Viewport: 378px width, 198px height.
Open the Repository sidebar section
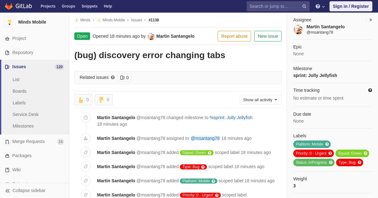23,52
